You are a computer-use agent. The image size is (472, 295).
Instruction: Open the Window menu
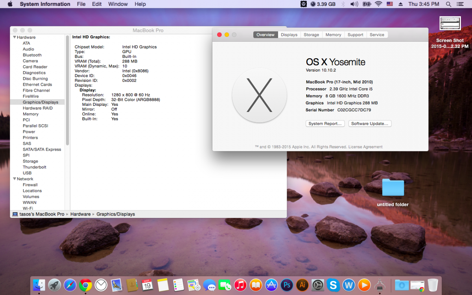click(x=118, y=4)
